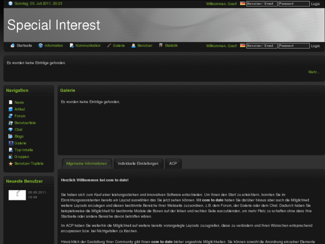The image size is (325, 244).
Task: Open the Gruppen link
Action: (21, 157)
